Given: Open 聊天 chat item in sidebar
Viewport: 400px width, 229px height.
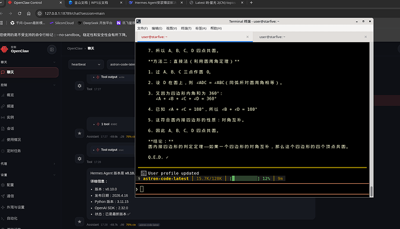Looking at the screenshot, I should 29,72.
